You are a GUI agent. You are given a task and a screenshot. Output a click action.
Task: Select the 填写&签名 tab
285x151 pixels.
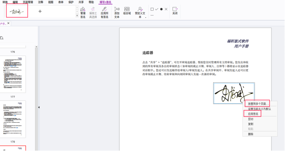point(105,2)
